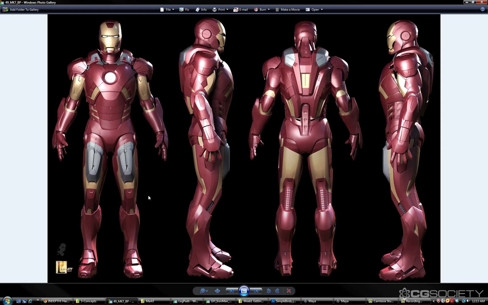Open the Windows Start menu
The width and height of the screenshot is (488, 305).
click(8, 301)
